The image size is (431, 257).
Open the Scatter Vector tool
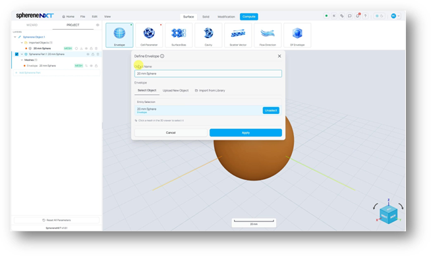pos(238,35)
